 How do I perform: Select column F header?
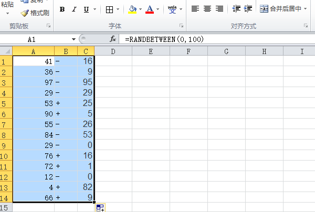pos(188,51)
